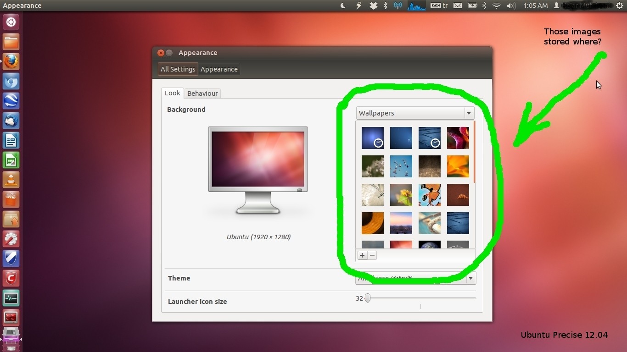Open Firefox from the launcher
This screenshot has width=627, height=352.
tap(11, 61)
